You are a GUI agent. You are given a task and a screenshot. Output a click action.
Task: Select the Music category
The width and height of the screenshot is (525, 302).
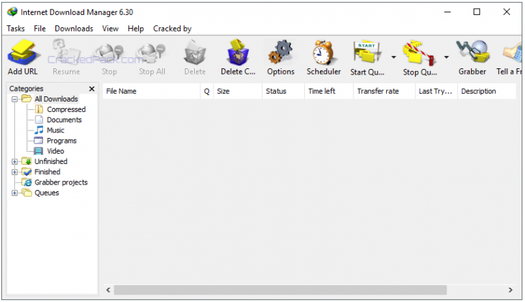click(x=55, y=131)
